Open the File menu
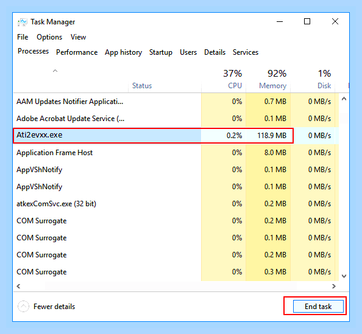This screenshot has width=362, height=334. [x=23, y=37]
